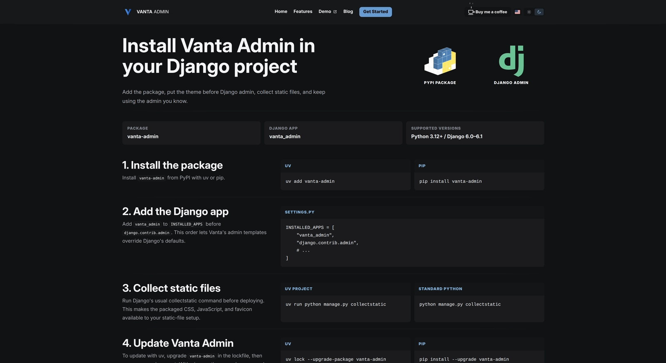Click the Django dj logo
Screen dimensions: 666x363
tap(511, 61)
